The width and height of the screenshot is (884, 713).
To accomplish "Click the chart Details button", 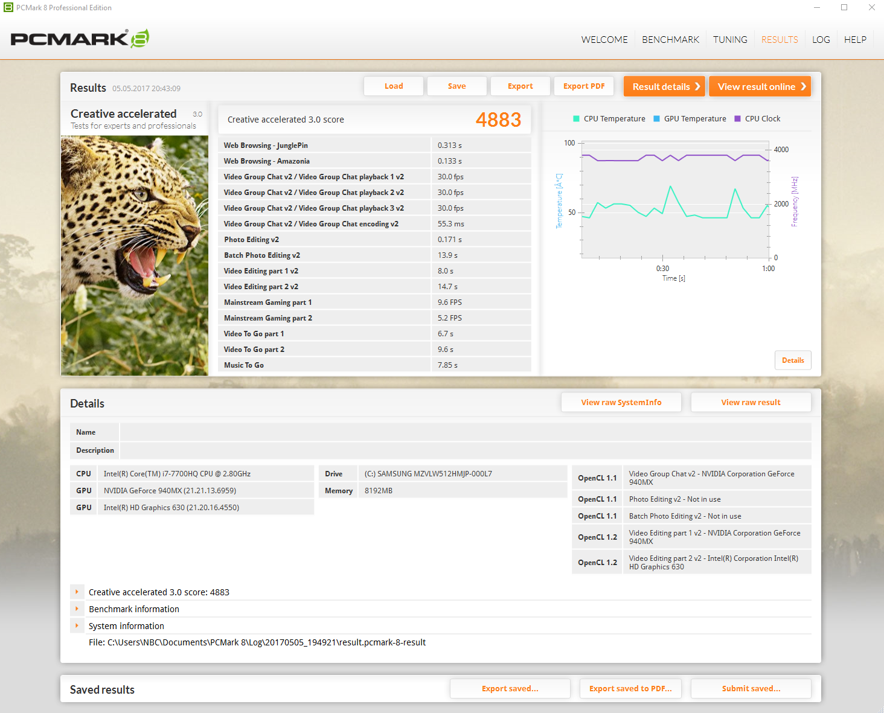I will [793, 360].
